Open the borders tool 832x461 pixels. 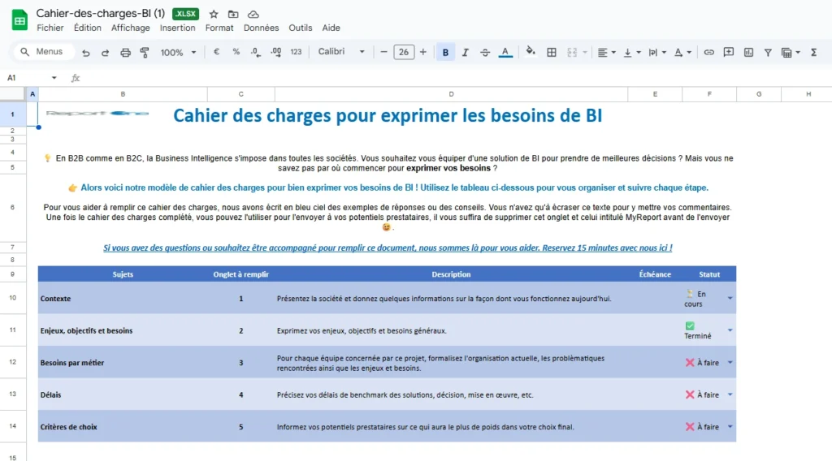[x=552, y=52]
